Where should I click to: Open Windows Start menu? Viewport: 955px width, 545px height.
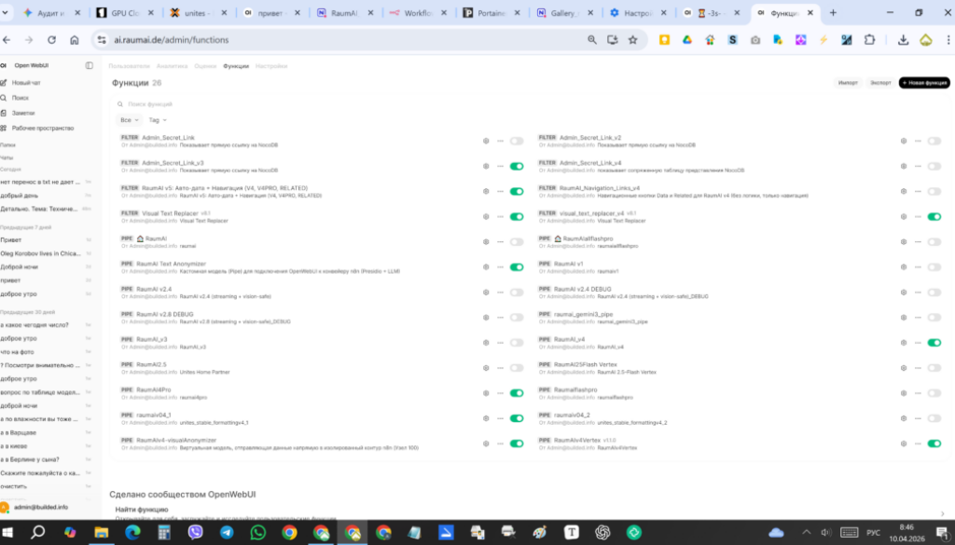[7, 532]
